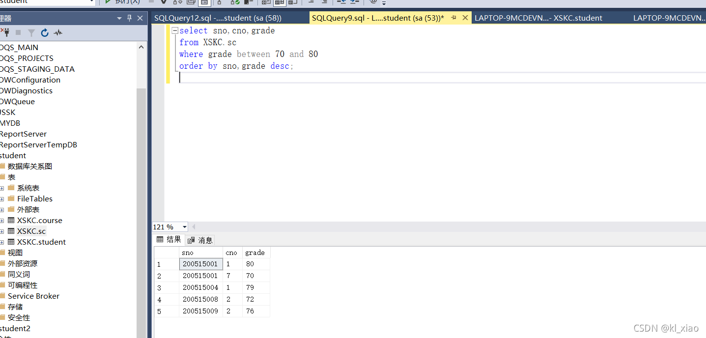Expand the 外部表 tree node
The height and width of the screenshot is (338, 706).
(2, 210)
